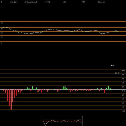This screenshot has width=126, height=126.
Task: Click the tallest red MR histogram bar
Action: [11, 100]
